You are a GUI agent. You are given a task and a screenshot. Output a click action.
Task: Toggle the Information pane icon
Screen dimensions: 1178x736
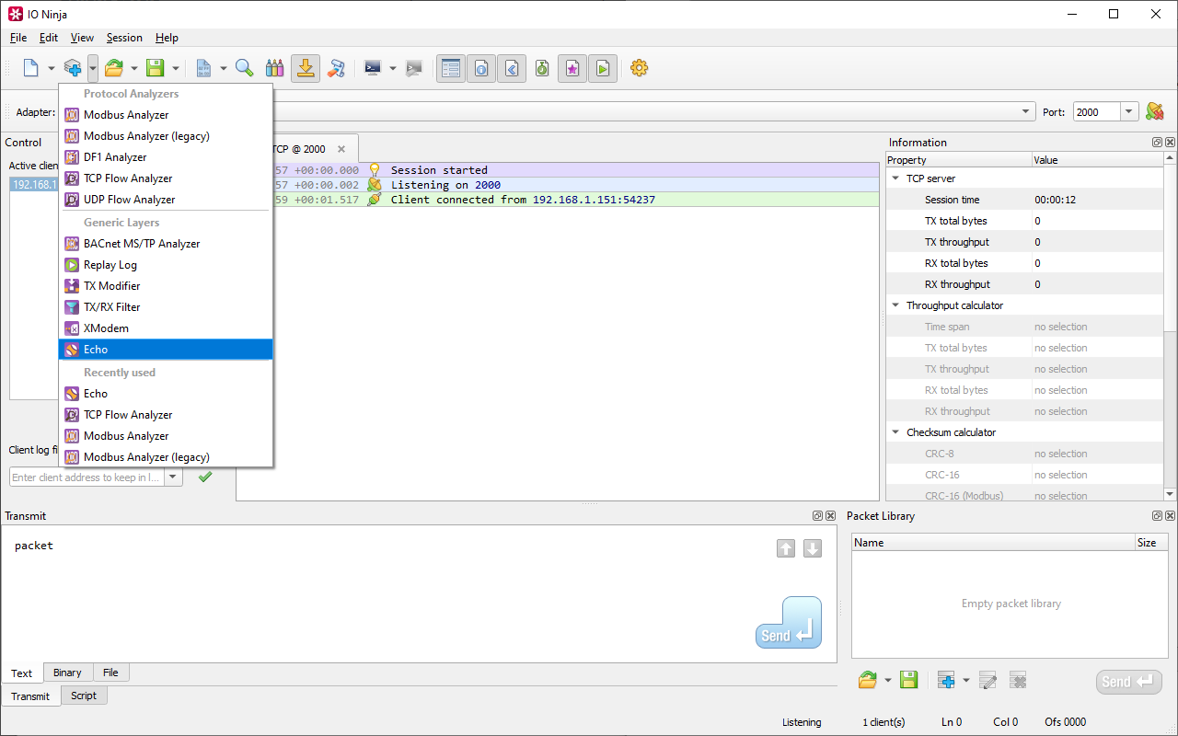pos(481,68)
